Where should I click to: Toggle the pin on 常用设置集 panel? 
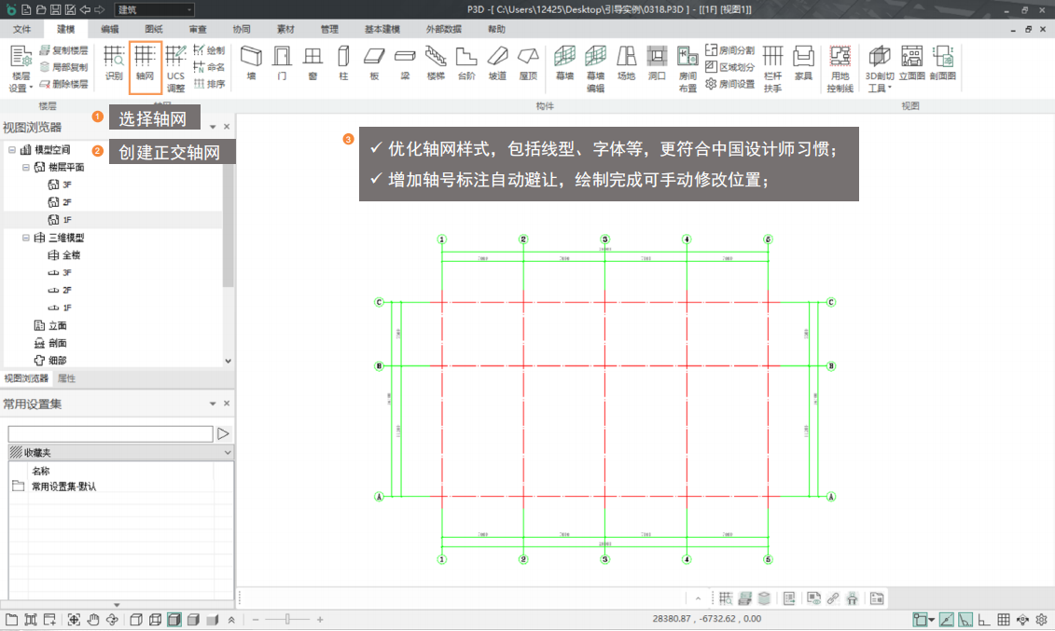tap(213, 404)
